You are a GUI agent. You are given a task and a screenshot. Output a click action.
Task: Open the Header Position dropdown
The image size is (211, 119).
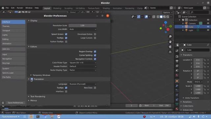coord(83,66)
